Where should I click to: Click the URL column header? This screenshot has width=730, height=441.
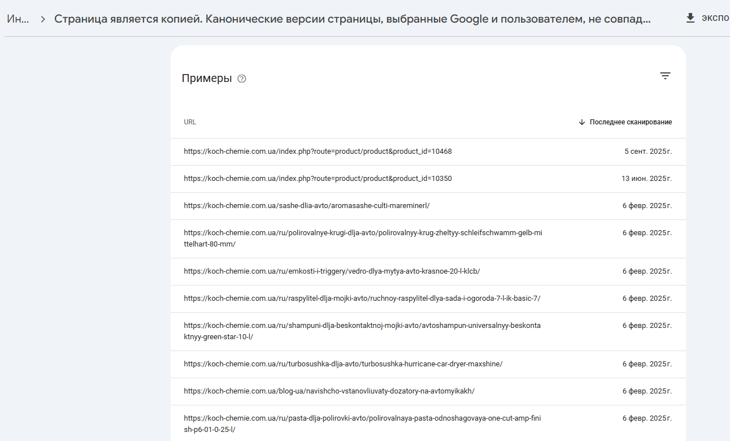click(190, 122)
